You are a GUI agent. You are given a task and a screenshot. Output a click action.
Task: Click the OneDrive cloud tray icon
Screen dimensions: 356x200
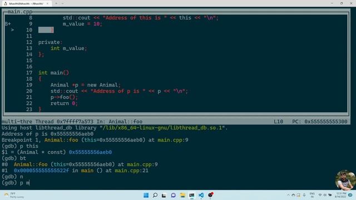[x=293, y=195]
